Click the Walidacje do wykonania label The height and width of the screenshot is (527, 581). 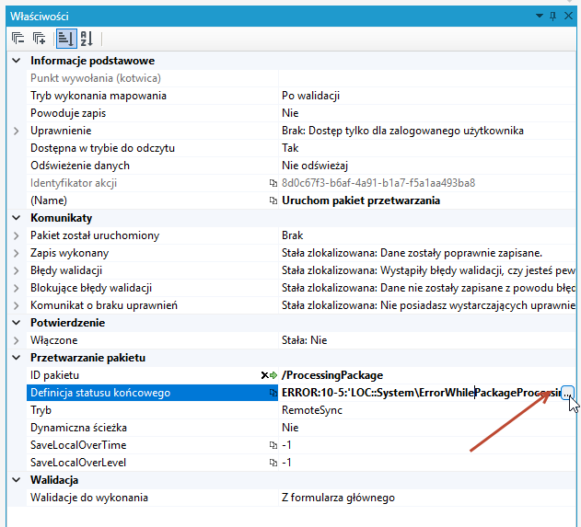click(89, 498)
